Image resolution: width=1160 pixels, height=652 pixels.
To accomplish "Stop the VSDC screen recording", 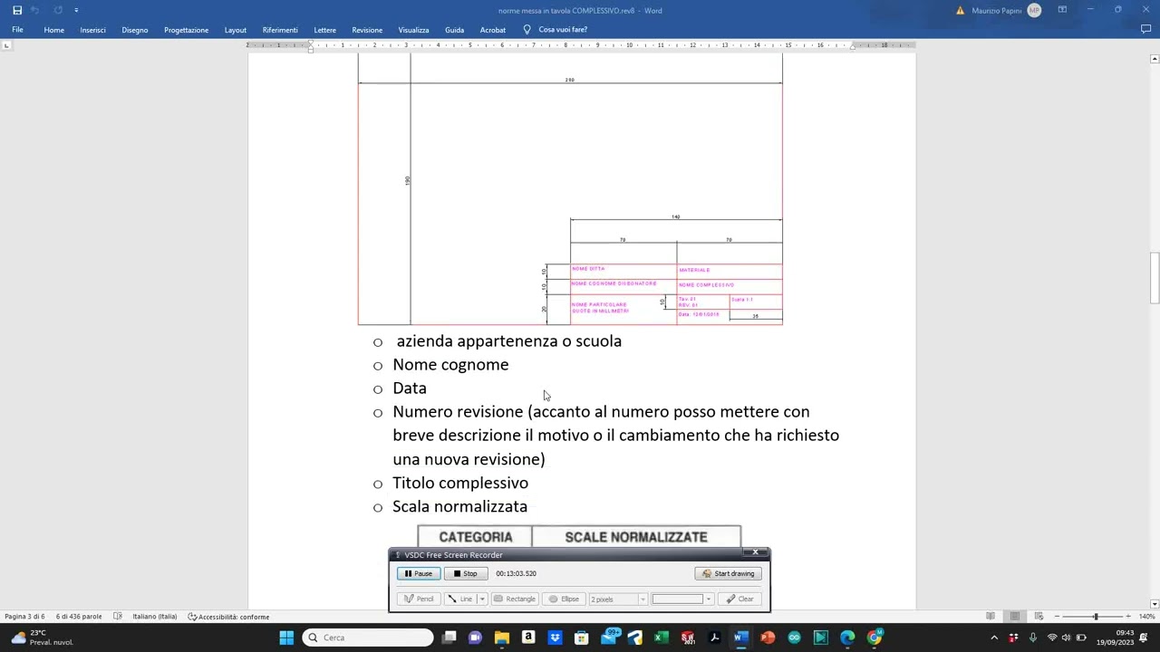I will click(x=466, y=573).
